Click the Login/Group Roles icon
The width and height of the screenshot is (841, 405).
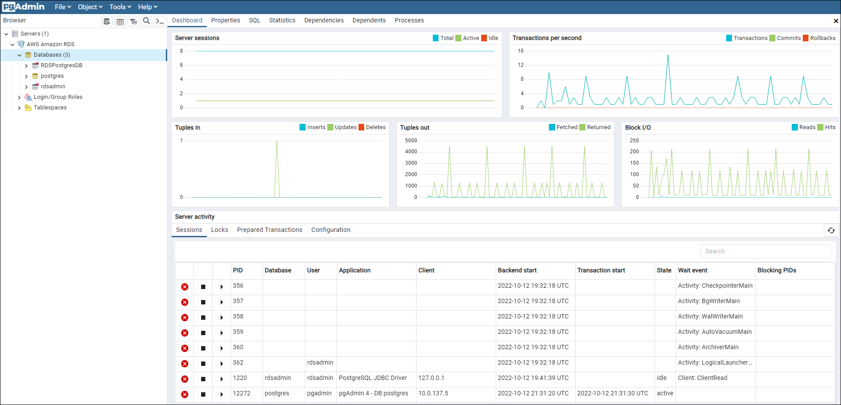point(28,97)
